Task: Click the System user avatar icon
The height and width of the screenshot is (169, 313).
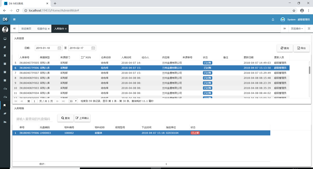Action: point(283,19)
